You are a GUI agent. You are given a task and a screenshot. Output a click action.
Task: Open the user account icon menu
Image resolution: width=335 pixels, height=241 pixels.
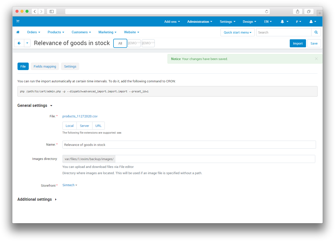[313, 22]
